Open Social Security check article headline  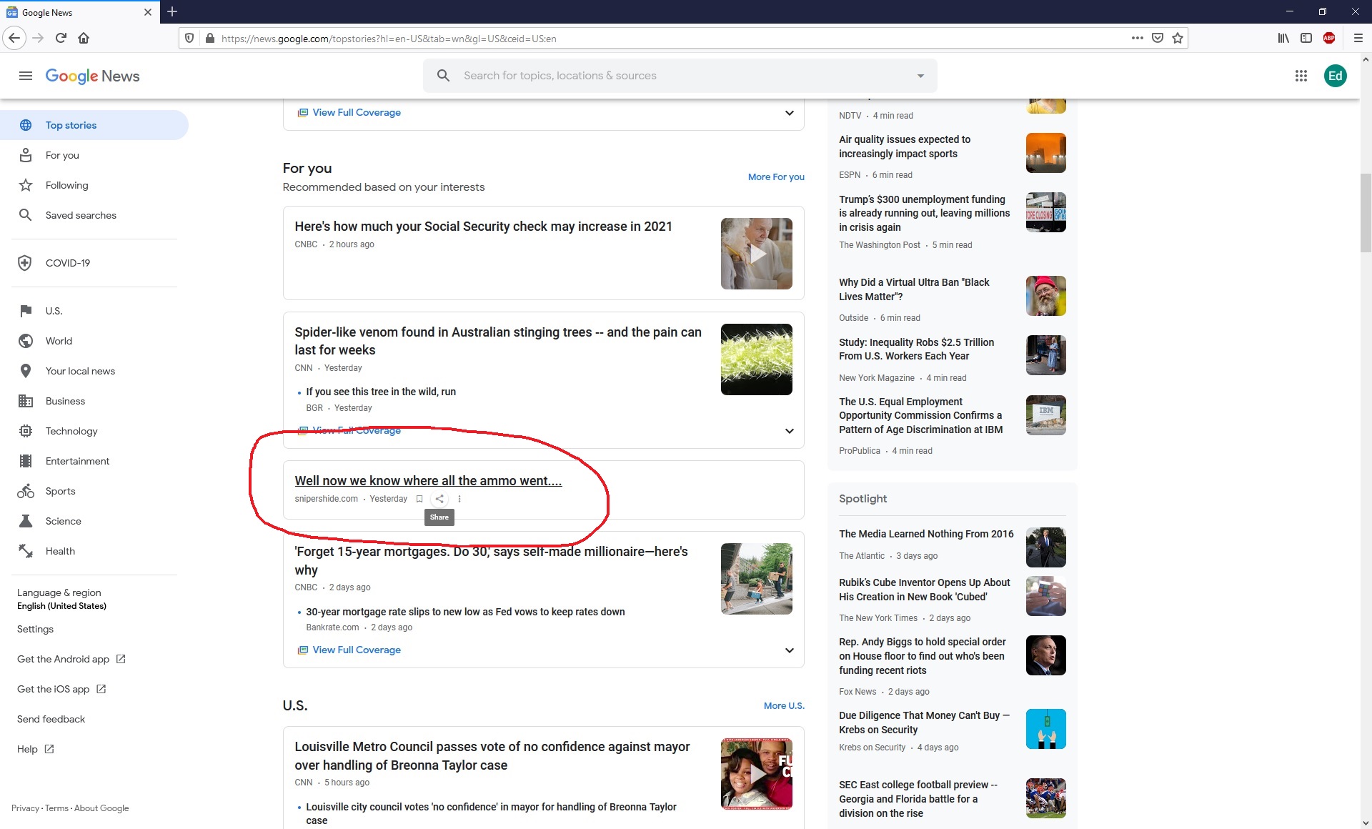[483, 227]
